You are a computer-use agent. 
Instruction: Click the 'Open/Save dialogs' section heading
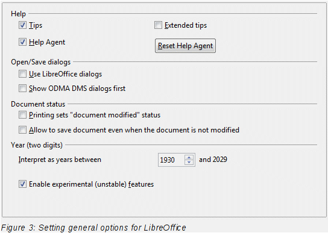(x=41, y=62)
